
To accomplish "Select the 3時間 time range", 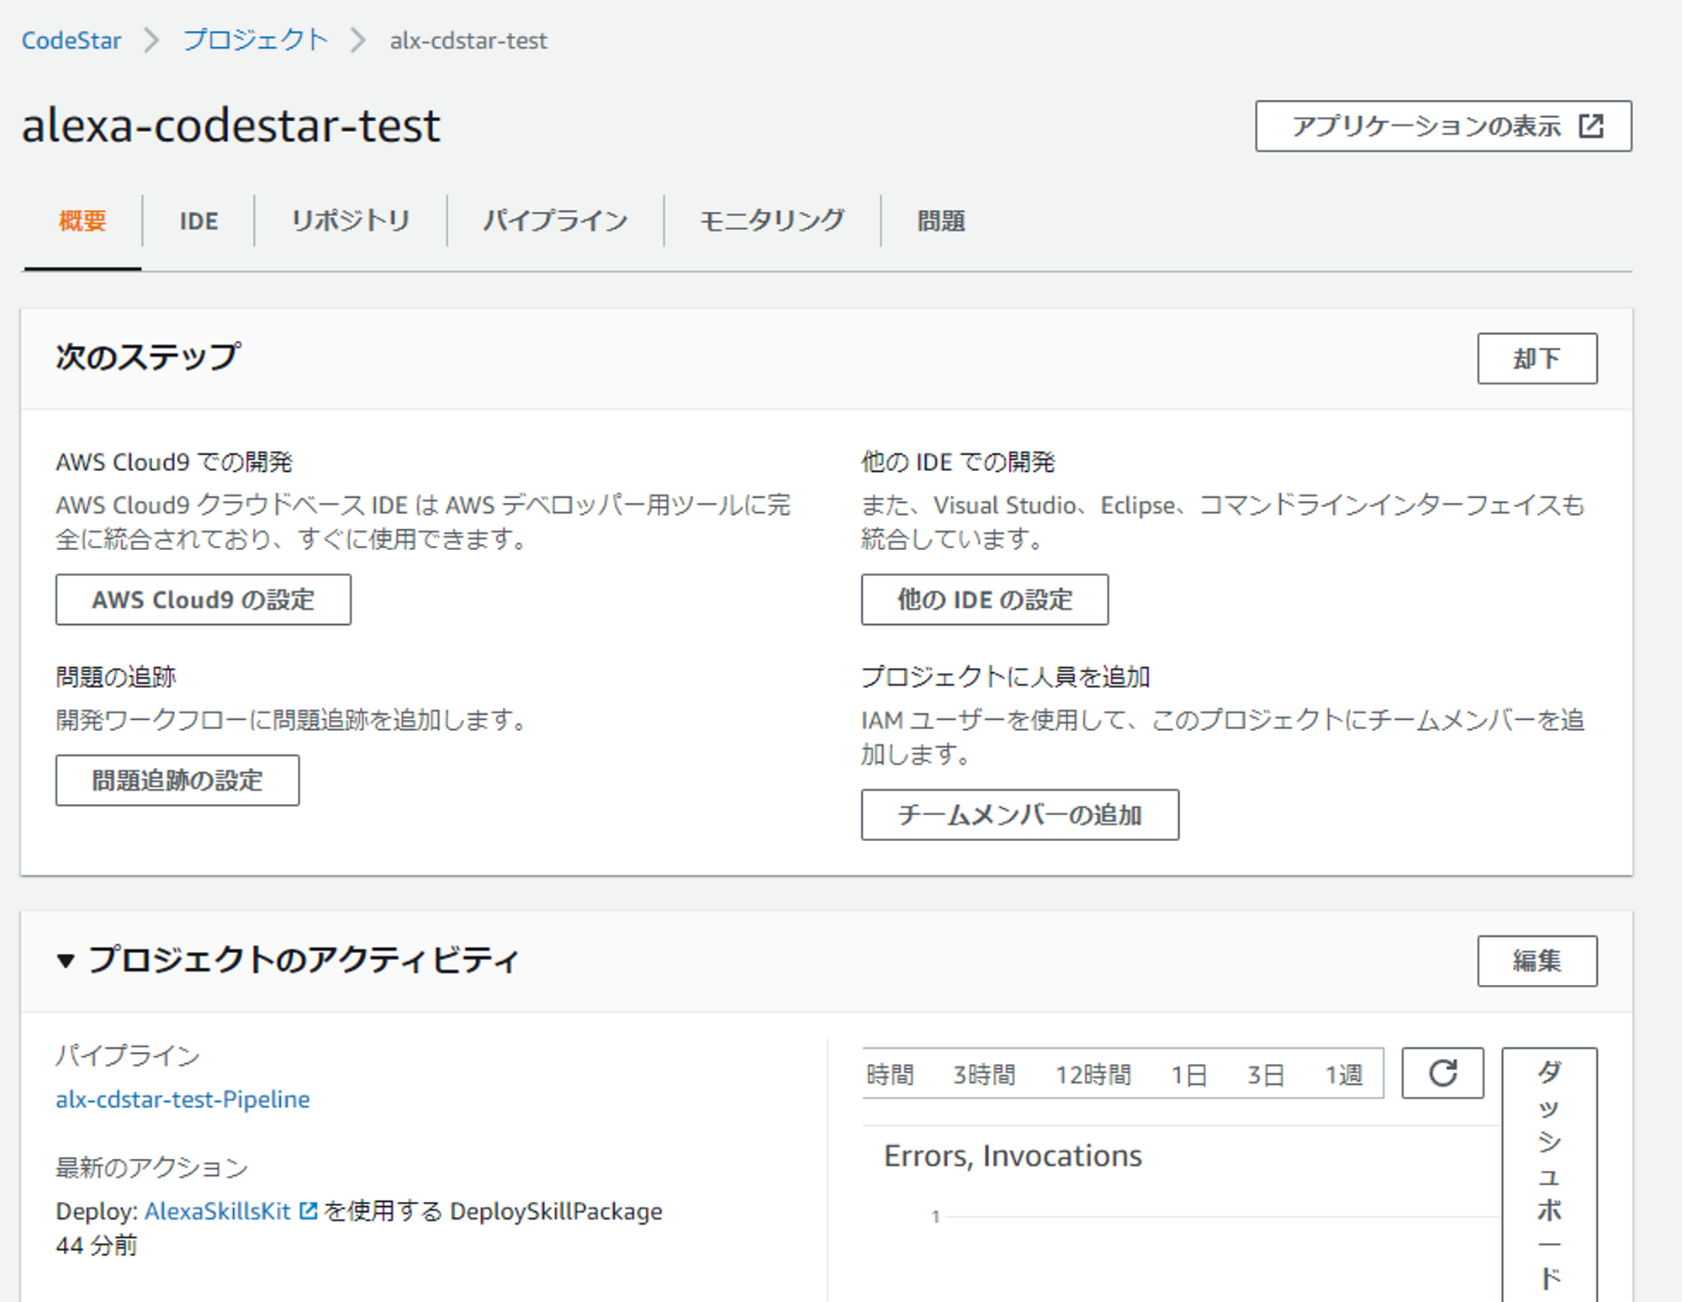I will click(984, 1074).
